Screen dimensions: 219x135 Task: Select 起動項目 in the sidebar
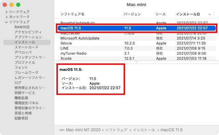(x=21, y=118)
